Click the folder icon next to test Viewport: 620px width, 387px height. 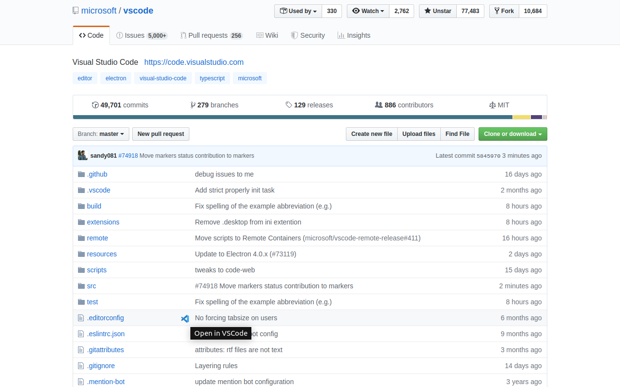pos(81,302)
